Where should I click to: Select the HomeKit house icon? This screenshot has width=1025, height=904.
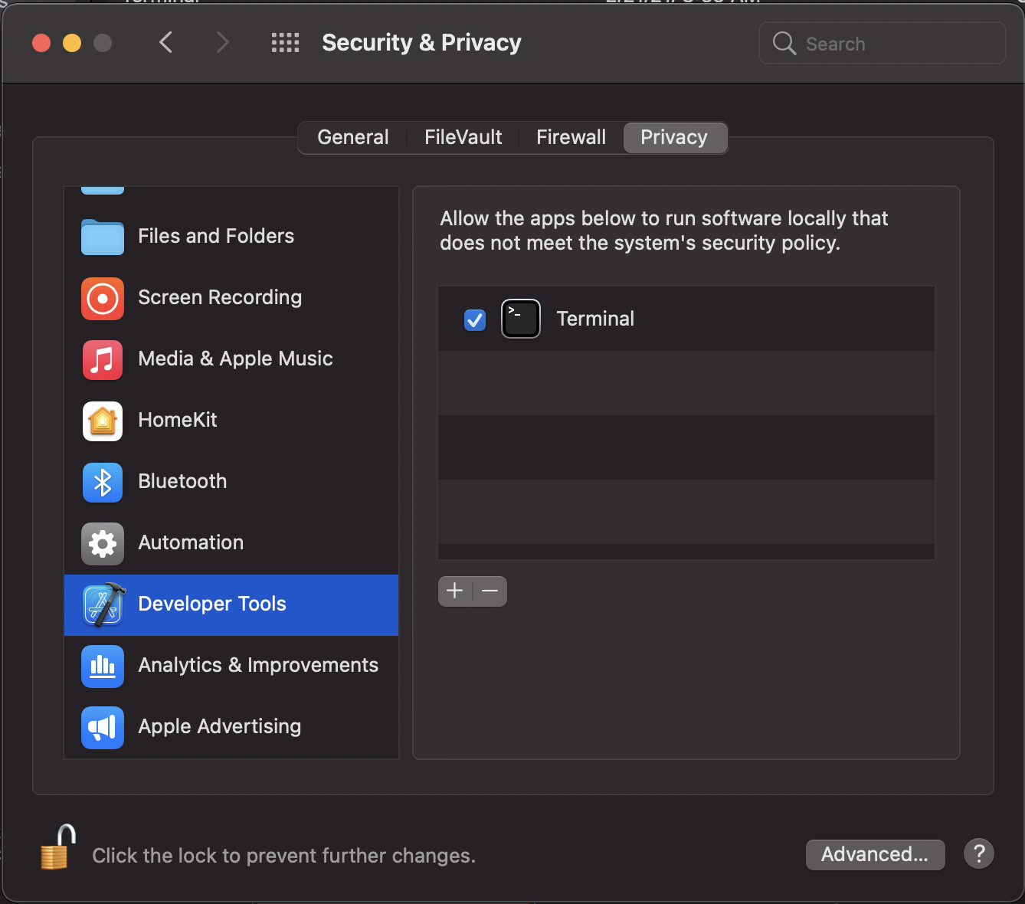(103, 421)
